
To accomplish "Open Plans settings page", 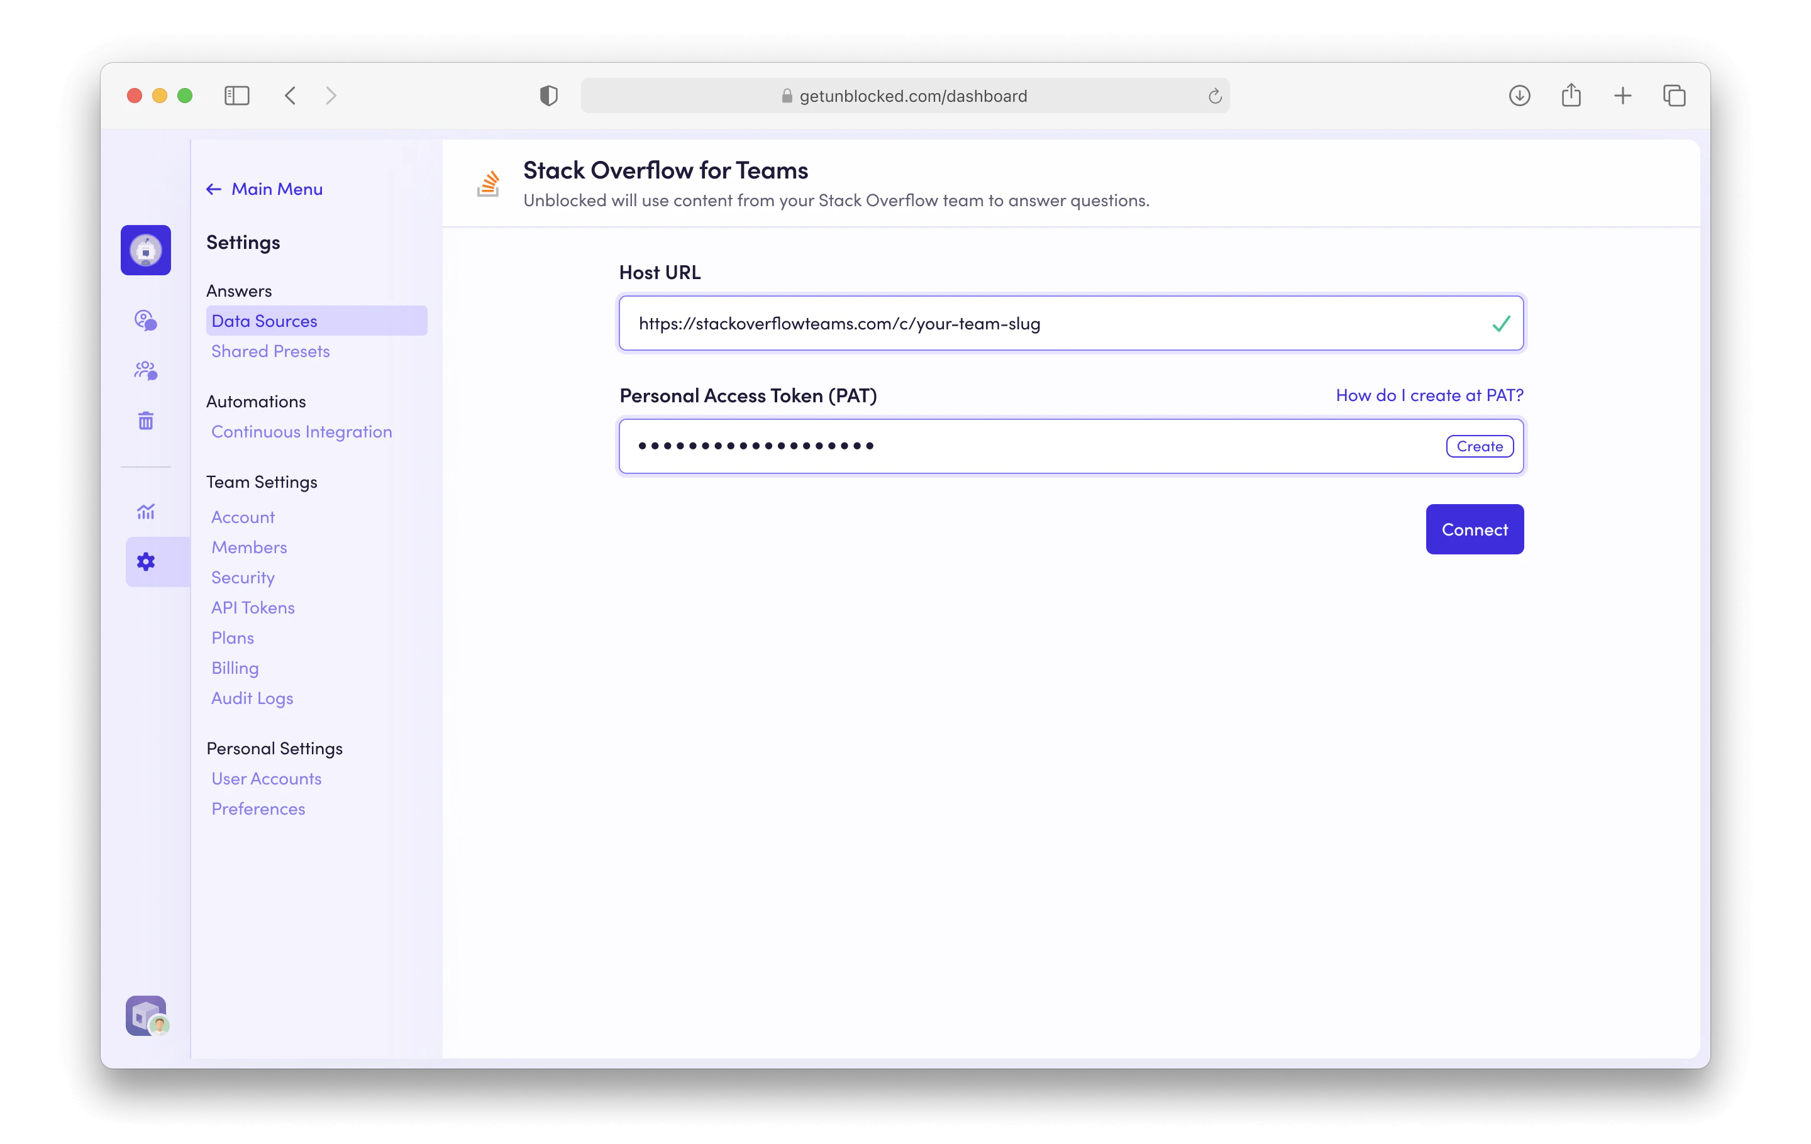I will tap(233, 637).
